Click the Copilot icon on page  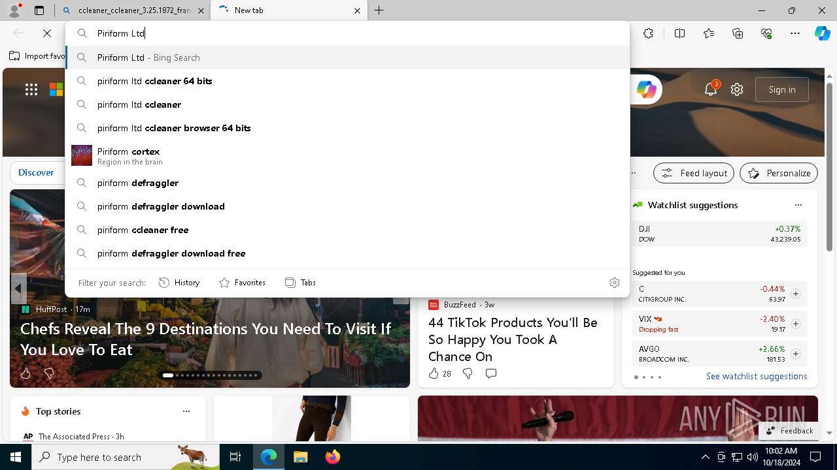click(x=646, y=89)
